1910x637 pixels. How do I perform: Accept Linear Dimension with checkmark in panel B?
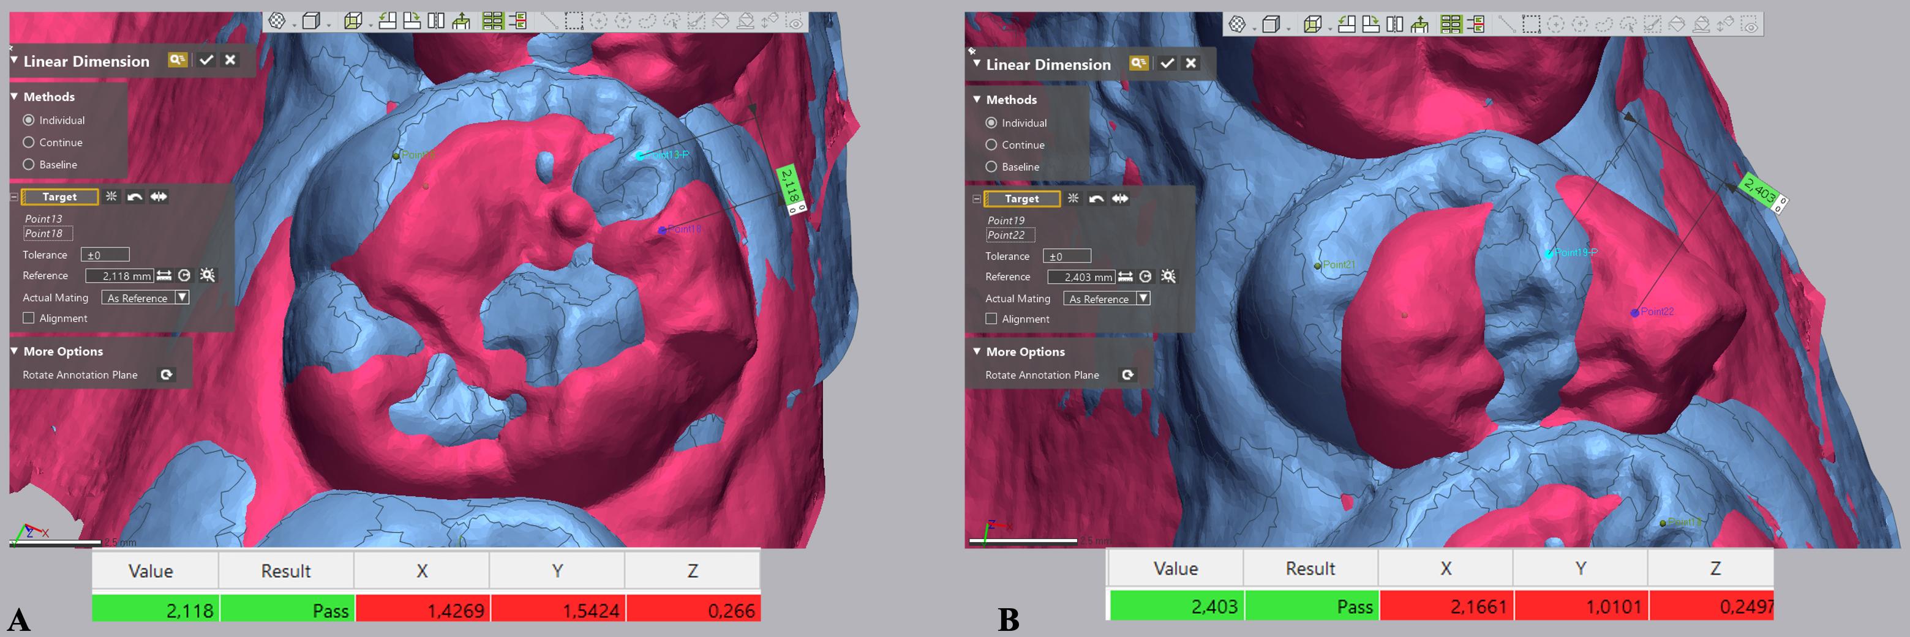coord(1167,63)
